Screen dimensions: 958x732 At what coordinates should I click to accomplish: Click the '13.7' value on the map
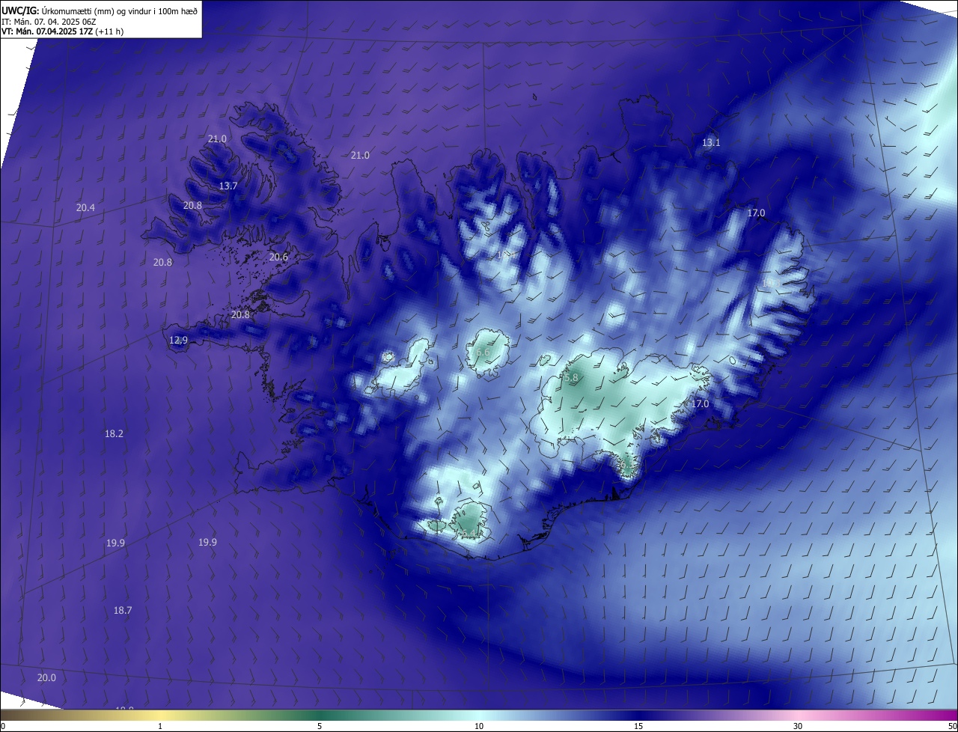click(228, 186)
